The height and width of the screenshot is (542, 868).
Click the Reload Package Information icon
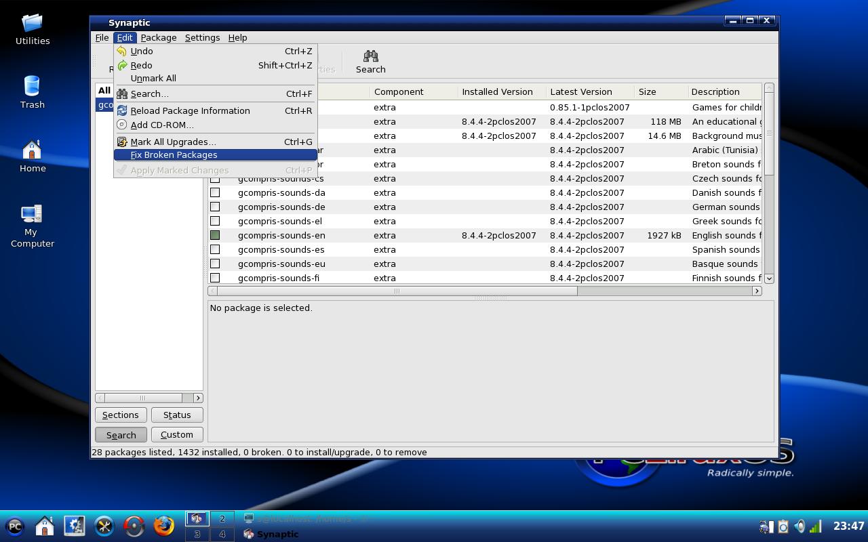tap(122, 110)
